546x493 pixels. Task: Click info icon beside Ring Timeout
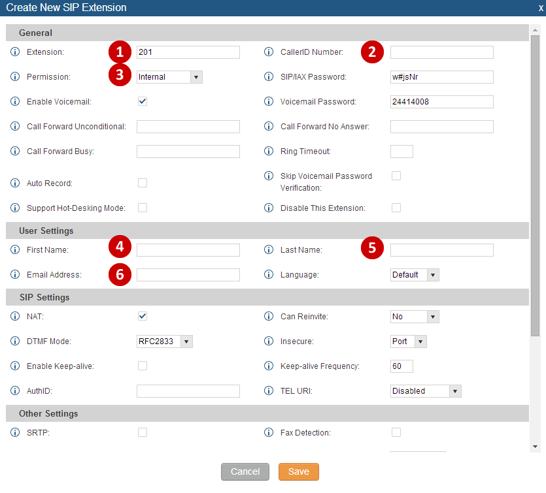tap(269, 151)
